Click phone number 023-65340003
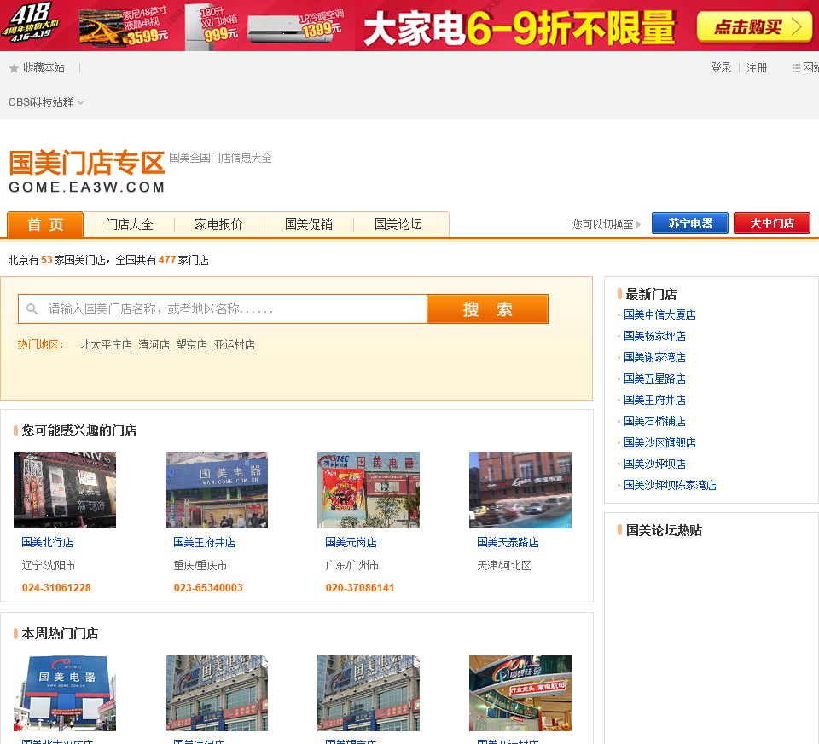819x744 pixels. click(x=208, y=588)
